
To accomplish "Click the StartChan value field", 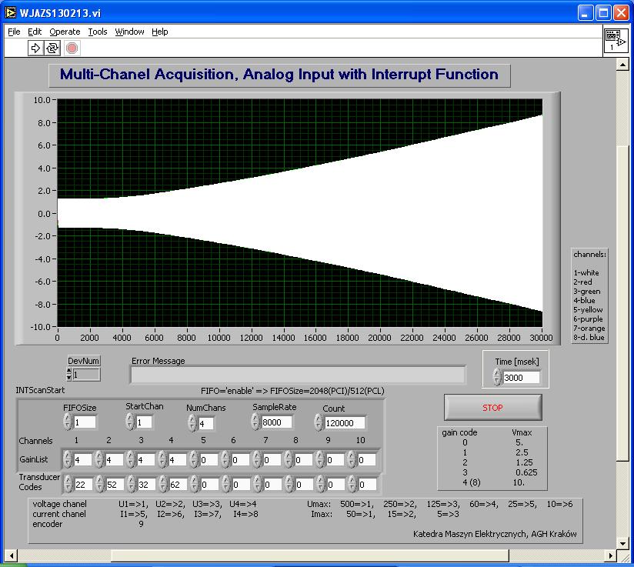I will (x=144, y=422).
